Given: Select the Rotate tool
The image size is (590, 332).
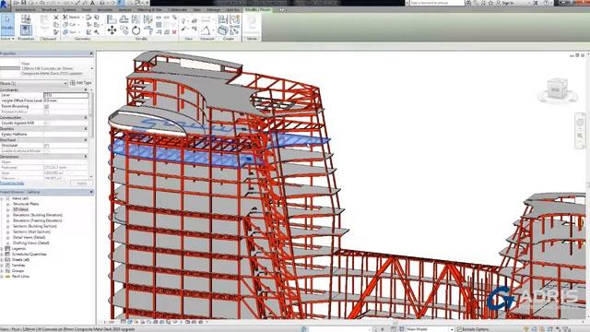Looking at the screenshot, I should tap(136, 30).
